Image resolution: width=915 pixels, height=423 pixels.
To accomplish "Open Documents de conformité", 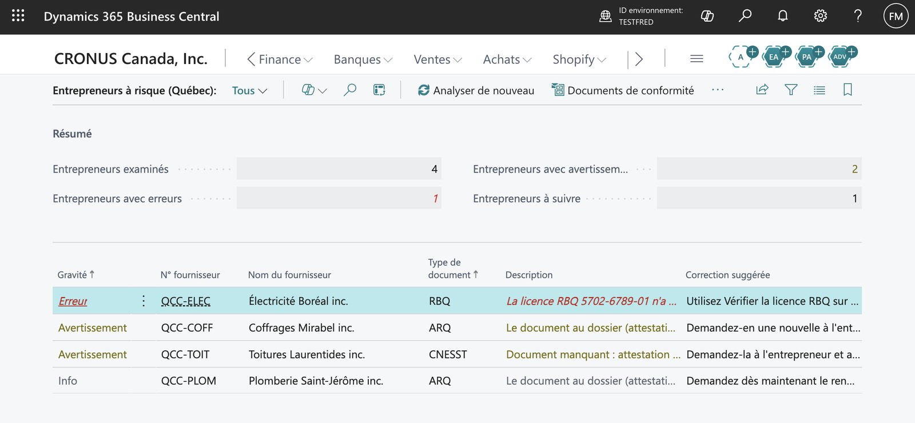I will point(623,90).
